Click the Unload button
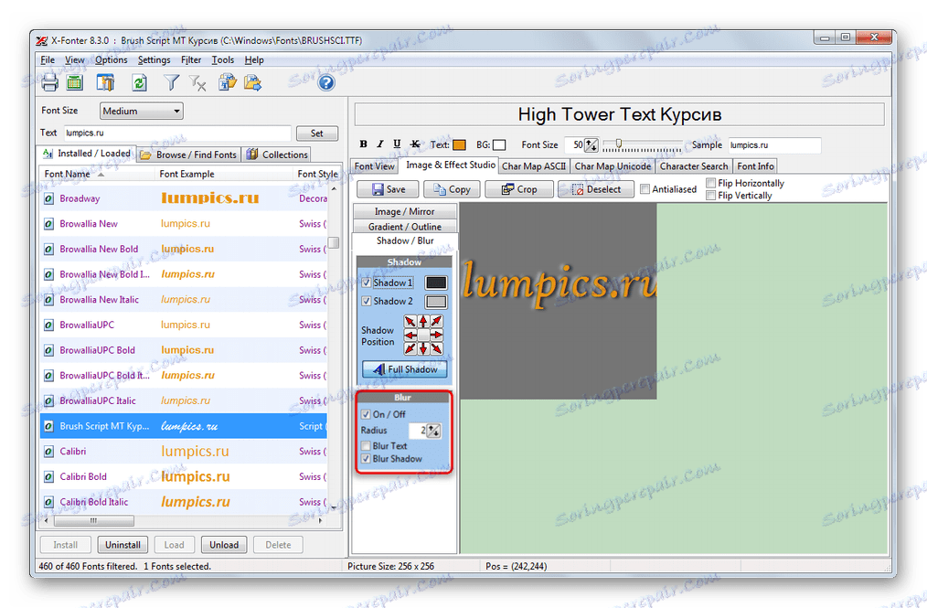This screenshot has height=608, width=927. (x=224, y=545)
